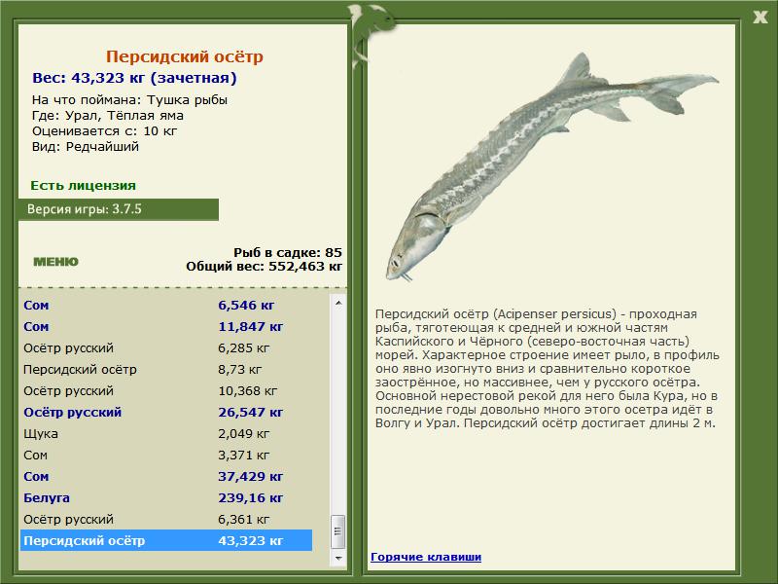Select the Щука 2,049 кг row
The height and width of the screenshot is (584, 778).
(x=166, y=433)
